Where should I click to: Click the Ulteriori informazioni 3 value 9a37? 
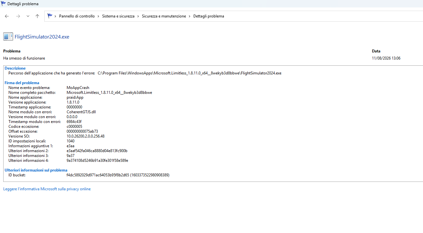tap(70, 156)
